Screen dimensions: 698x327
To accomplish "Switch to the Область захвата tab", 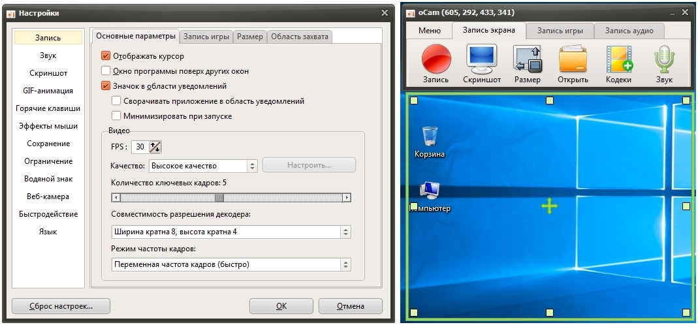I will click(x=300, y=37).
